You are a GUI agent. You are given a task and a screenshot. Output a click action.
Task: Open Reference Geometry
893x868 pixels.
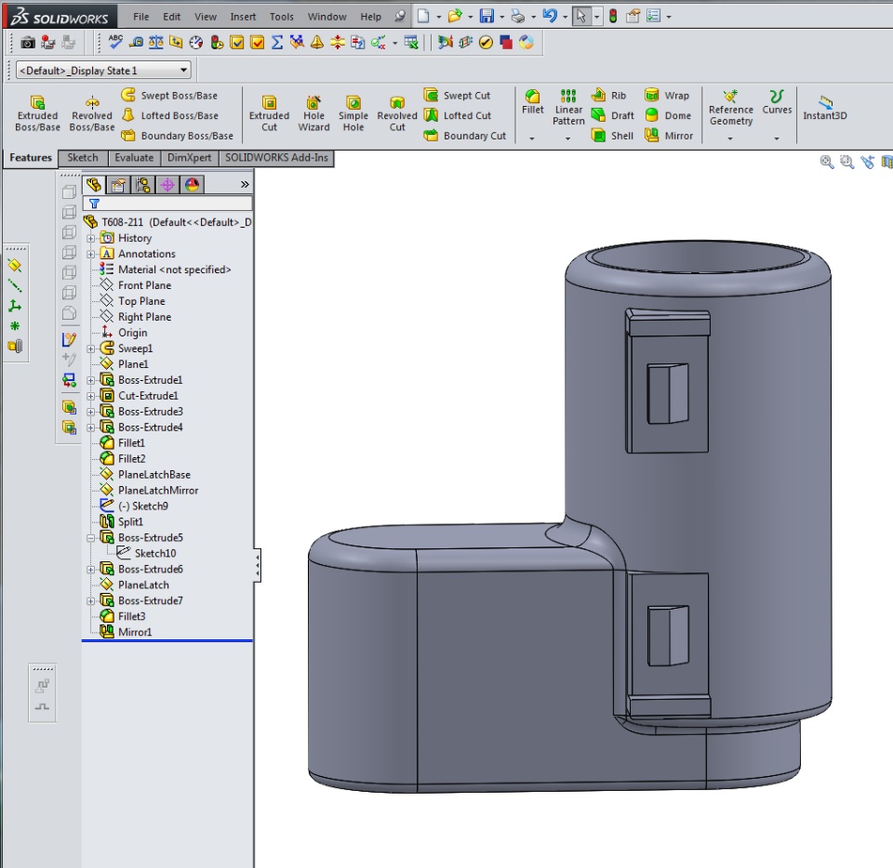[731, 107]
